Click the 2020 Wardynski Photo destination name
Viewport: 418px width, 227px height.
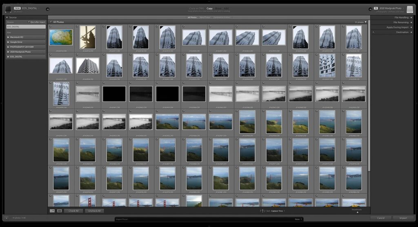390,8
